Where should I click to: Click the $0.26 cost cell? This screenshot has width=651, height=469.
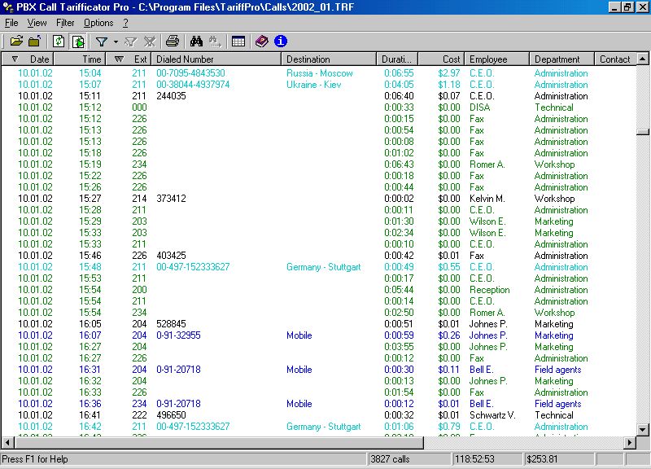tap(449, 335)
